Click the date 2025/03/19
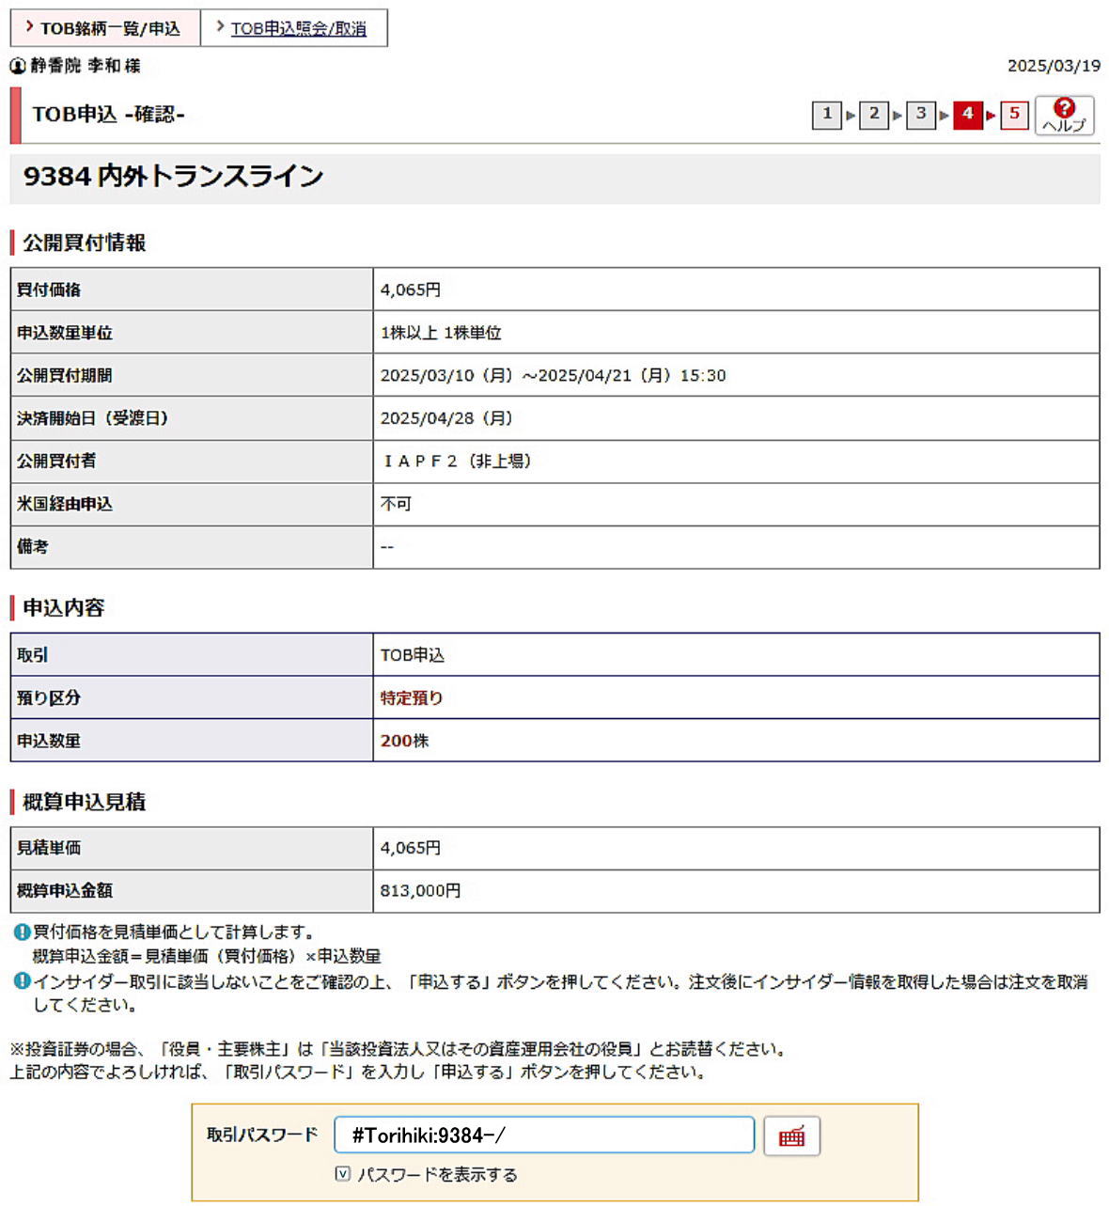Viewport: 1109px width, 1206px height. coord(1054,66)
